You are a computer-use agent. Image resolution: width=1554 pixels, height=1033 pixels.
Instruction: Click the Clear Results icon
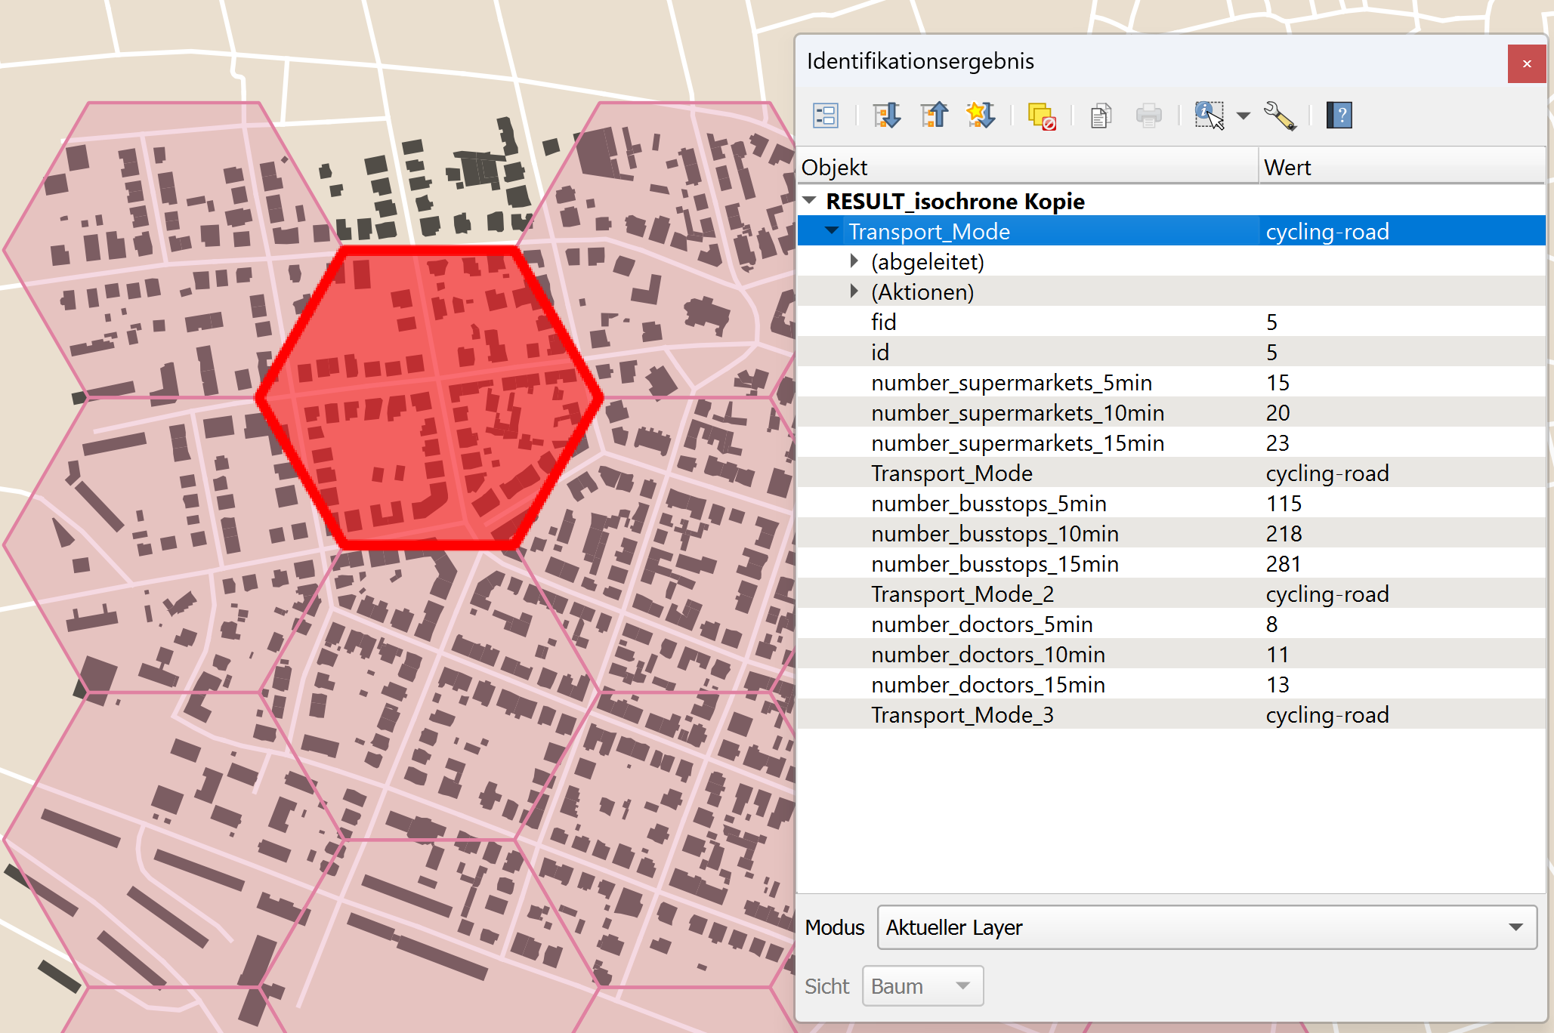[x=1042, y=116]
